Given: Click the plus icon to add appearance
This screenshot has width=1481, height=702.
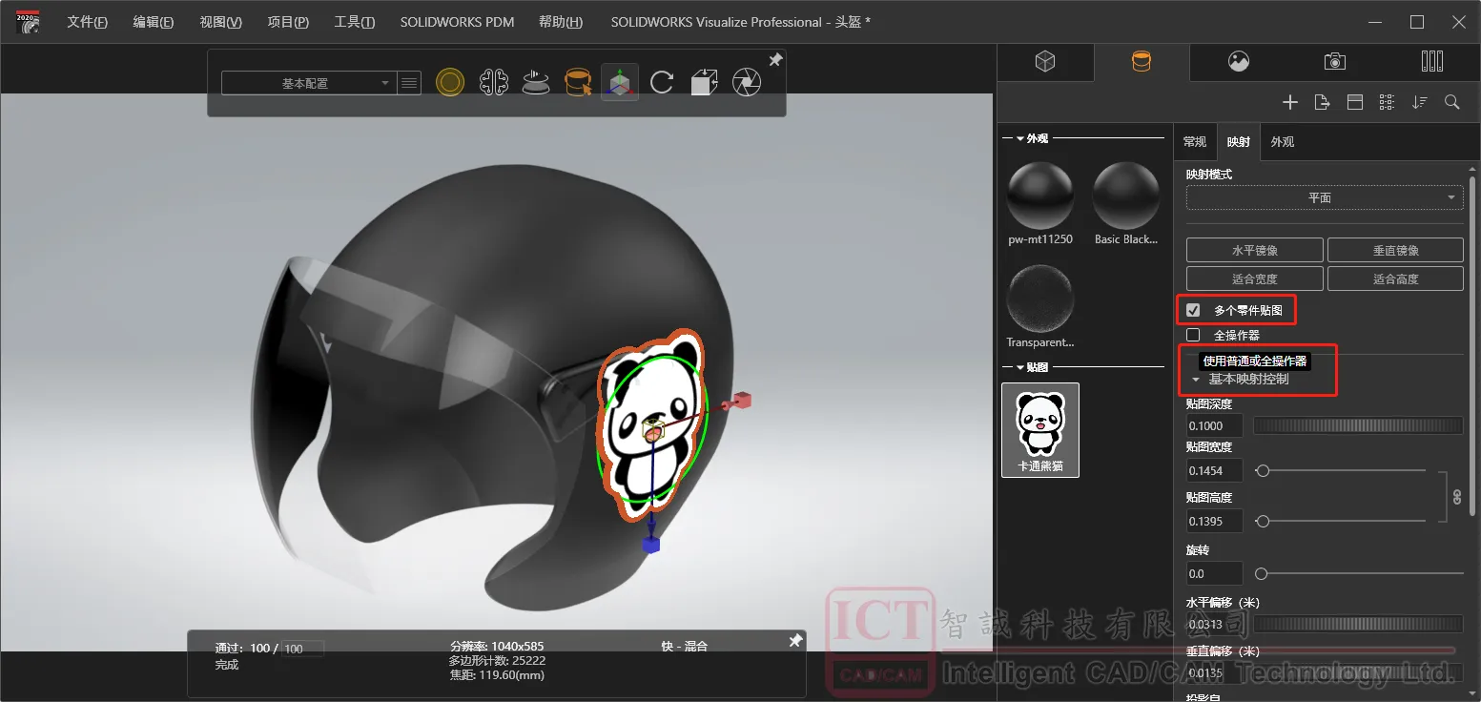Looking at the screenshot, I should pyautogui.click(x=1290, y=102).
